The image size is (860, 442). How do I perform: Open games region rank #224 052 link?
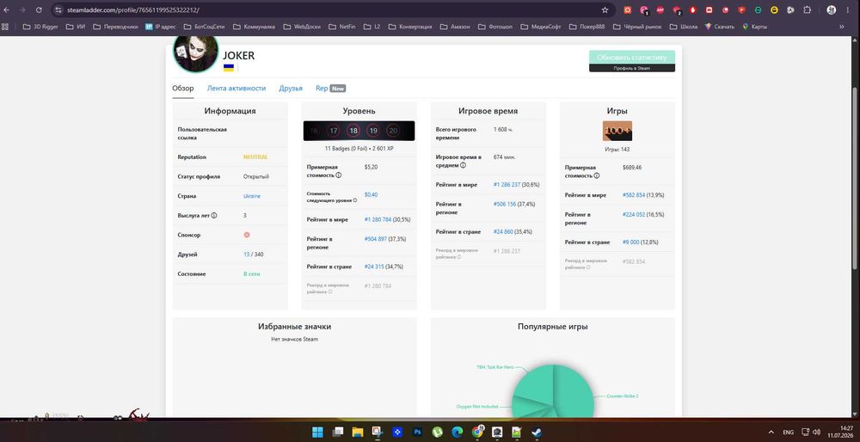634,214
